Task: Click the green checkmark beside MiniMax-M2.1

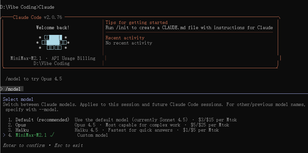Action: (x=52, y=135)
